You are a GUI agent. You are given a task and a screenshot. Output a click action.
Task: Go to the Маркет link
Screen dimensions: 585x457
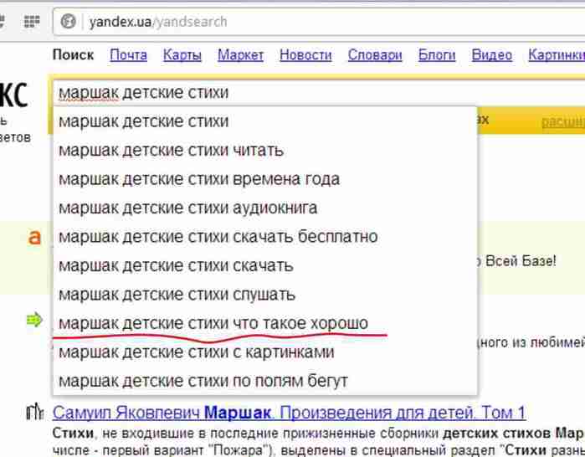pyautogui.click(x=241, y=55)
